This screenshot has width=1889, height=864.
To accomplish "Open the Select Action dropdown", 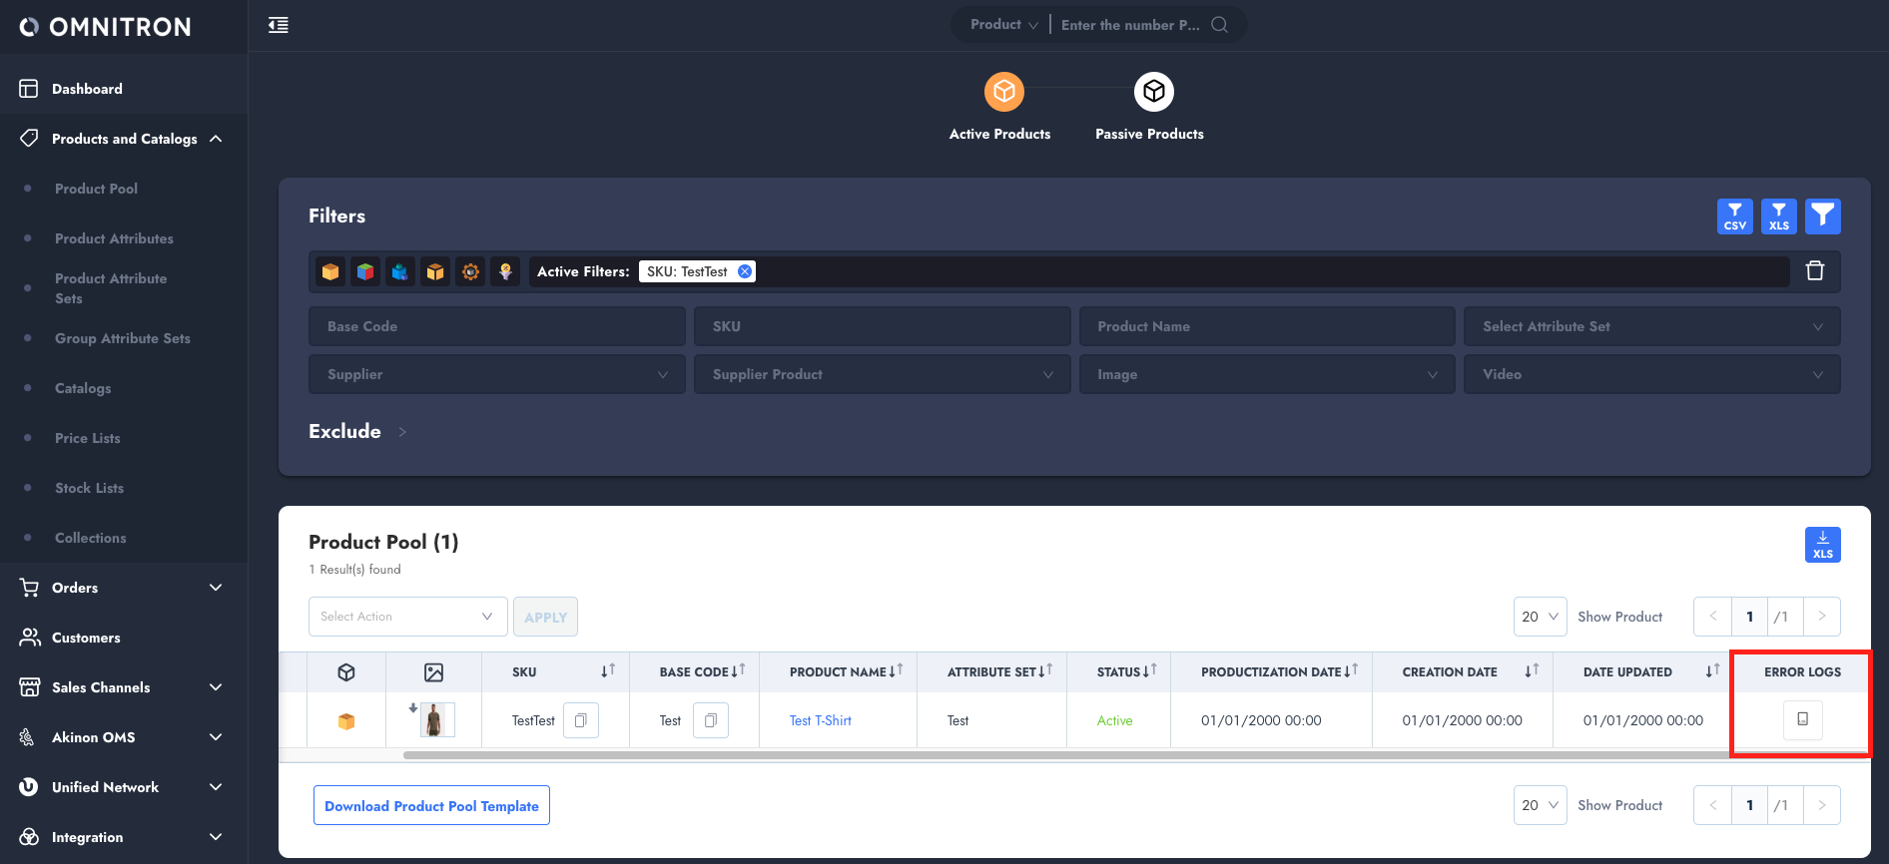I will click(407, 617).
